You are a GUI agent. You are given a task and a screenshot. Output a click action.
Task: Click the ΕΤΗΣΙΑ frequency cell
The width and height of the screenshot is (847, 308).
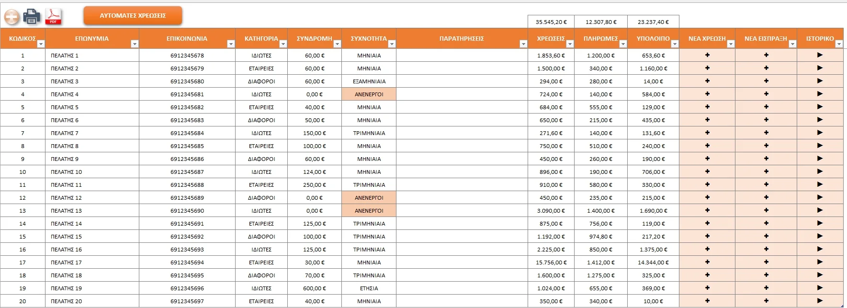[369, 288]
